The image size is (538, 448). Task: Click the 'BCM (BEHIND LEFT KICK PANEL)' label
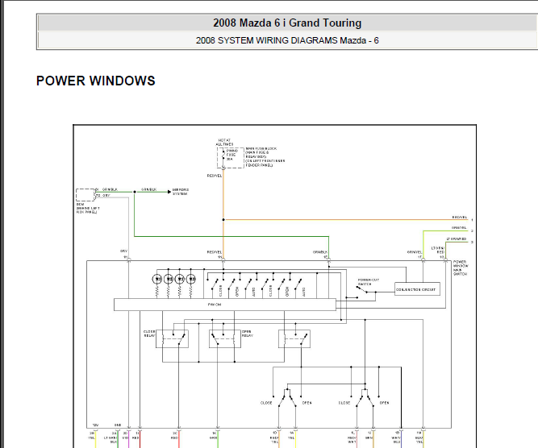[x=88, y=208]
